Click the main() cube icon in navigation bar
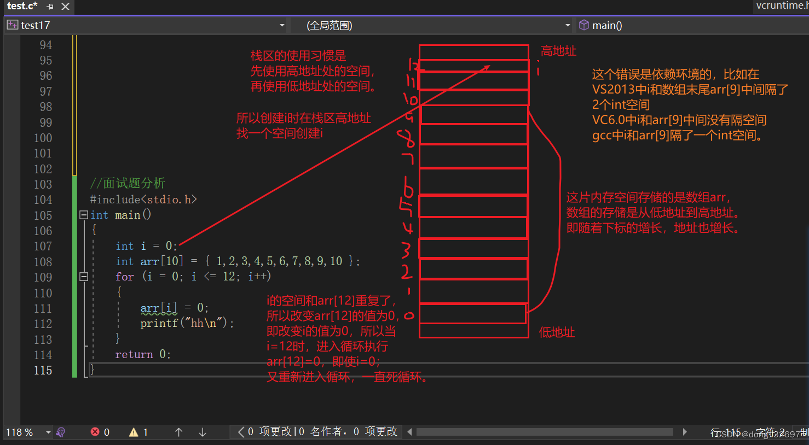This screenshot has width=809, height=445. pyautogui.click(x=583, y=25)
